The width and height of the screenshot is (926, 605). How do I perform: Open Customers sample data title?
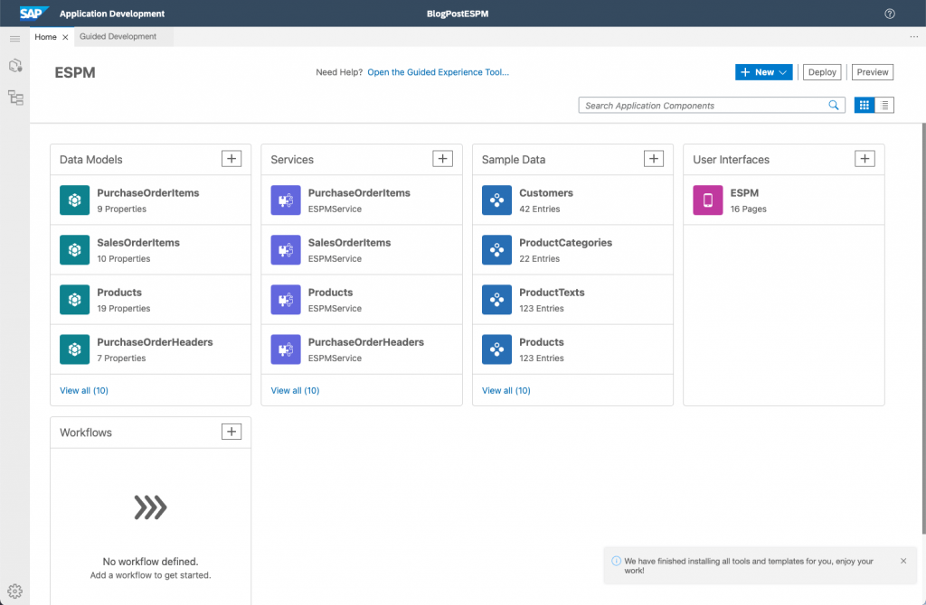(x=546, y=193)
